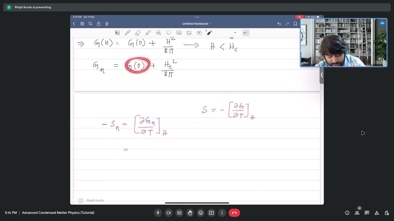Image resolution: width=394 pixels, height=221 pixels.
Task: Raise your hand in the meeting
Action: click(190, 213)
